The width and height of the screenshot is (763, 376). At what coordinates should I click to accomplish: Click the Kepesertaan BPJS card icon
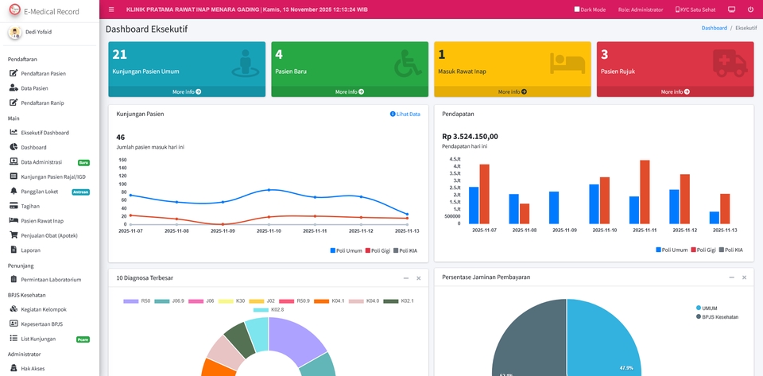(14, 324)
